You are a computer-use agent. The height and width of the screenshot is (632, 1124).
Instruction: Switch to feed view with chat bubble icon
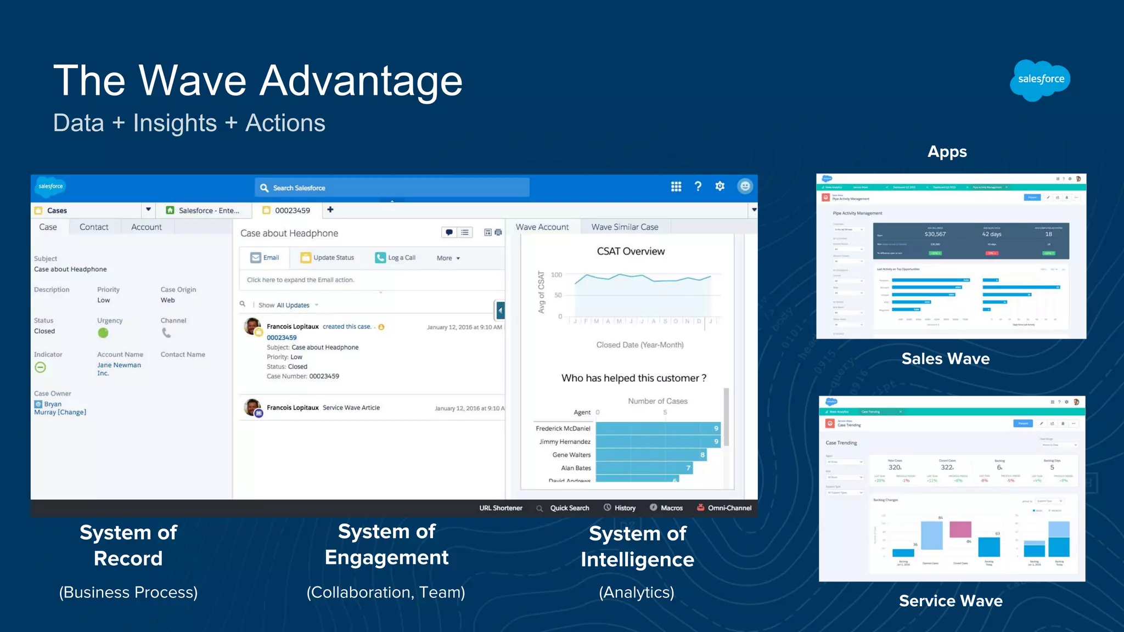449,233
